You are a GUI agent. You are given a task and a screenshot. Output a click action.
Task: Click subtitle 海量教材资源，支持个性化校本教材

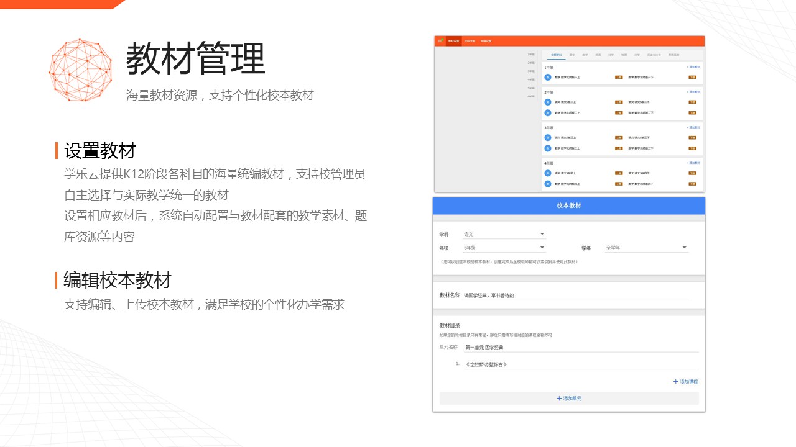click(220, 95)
